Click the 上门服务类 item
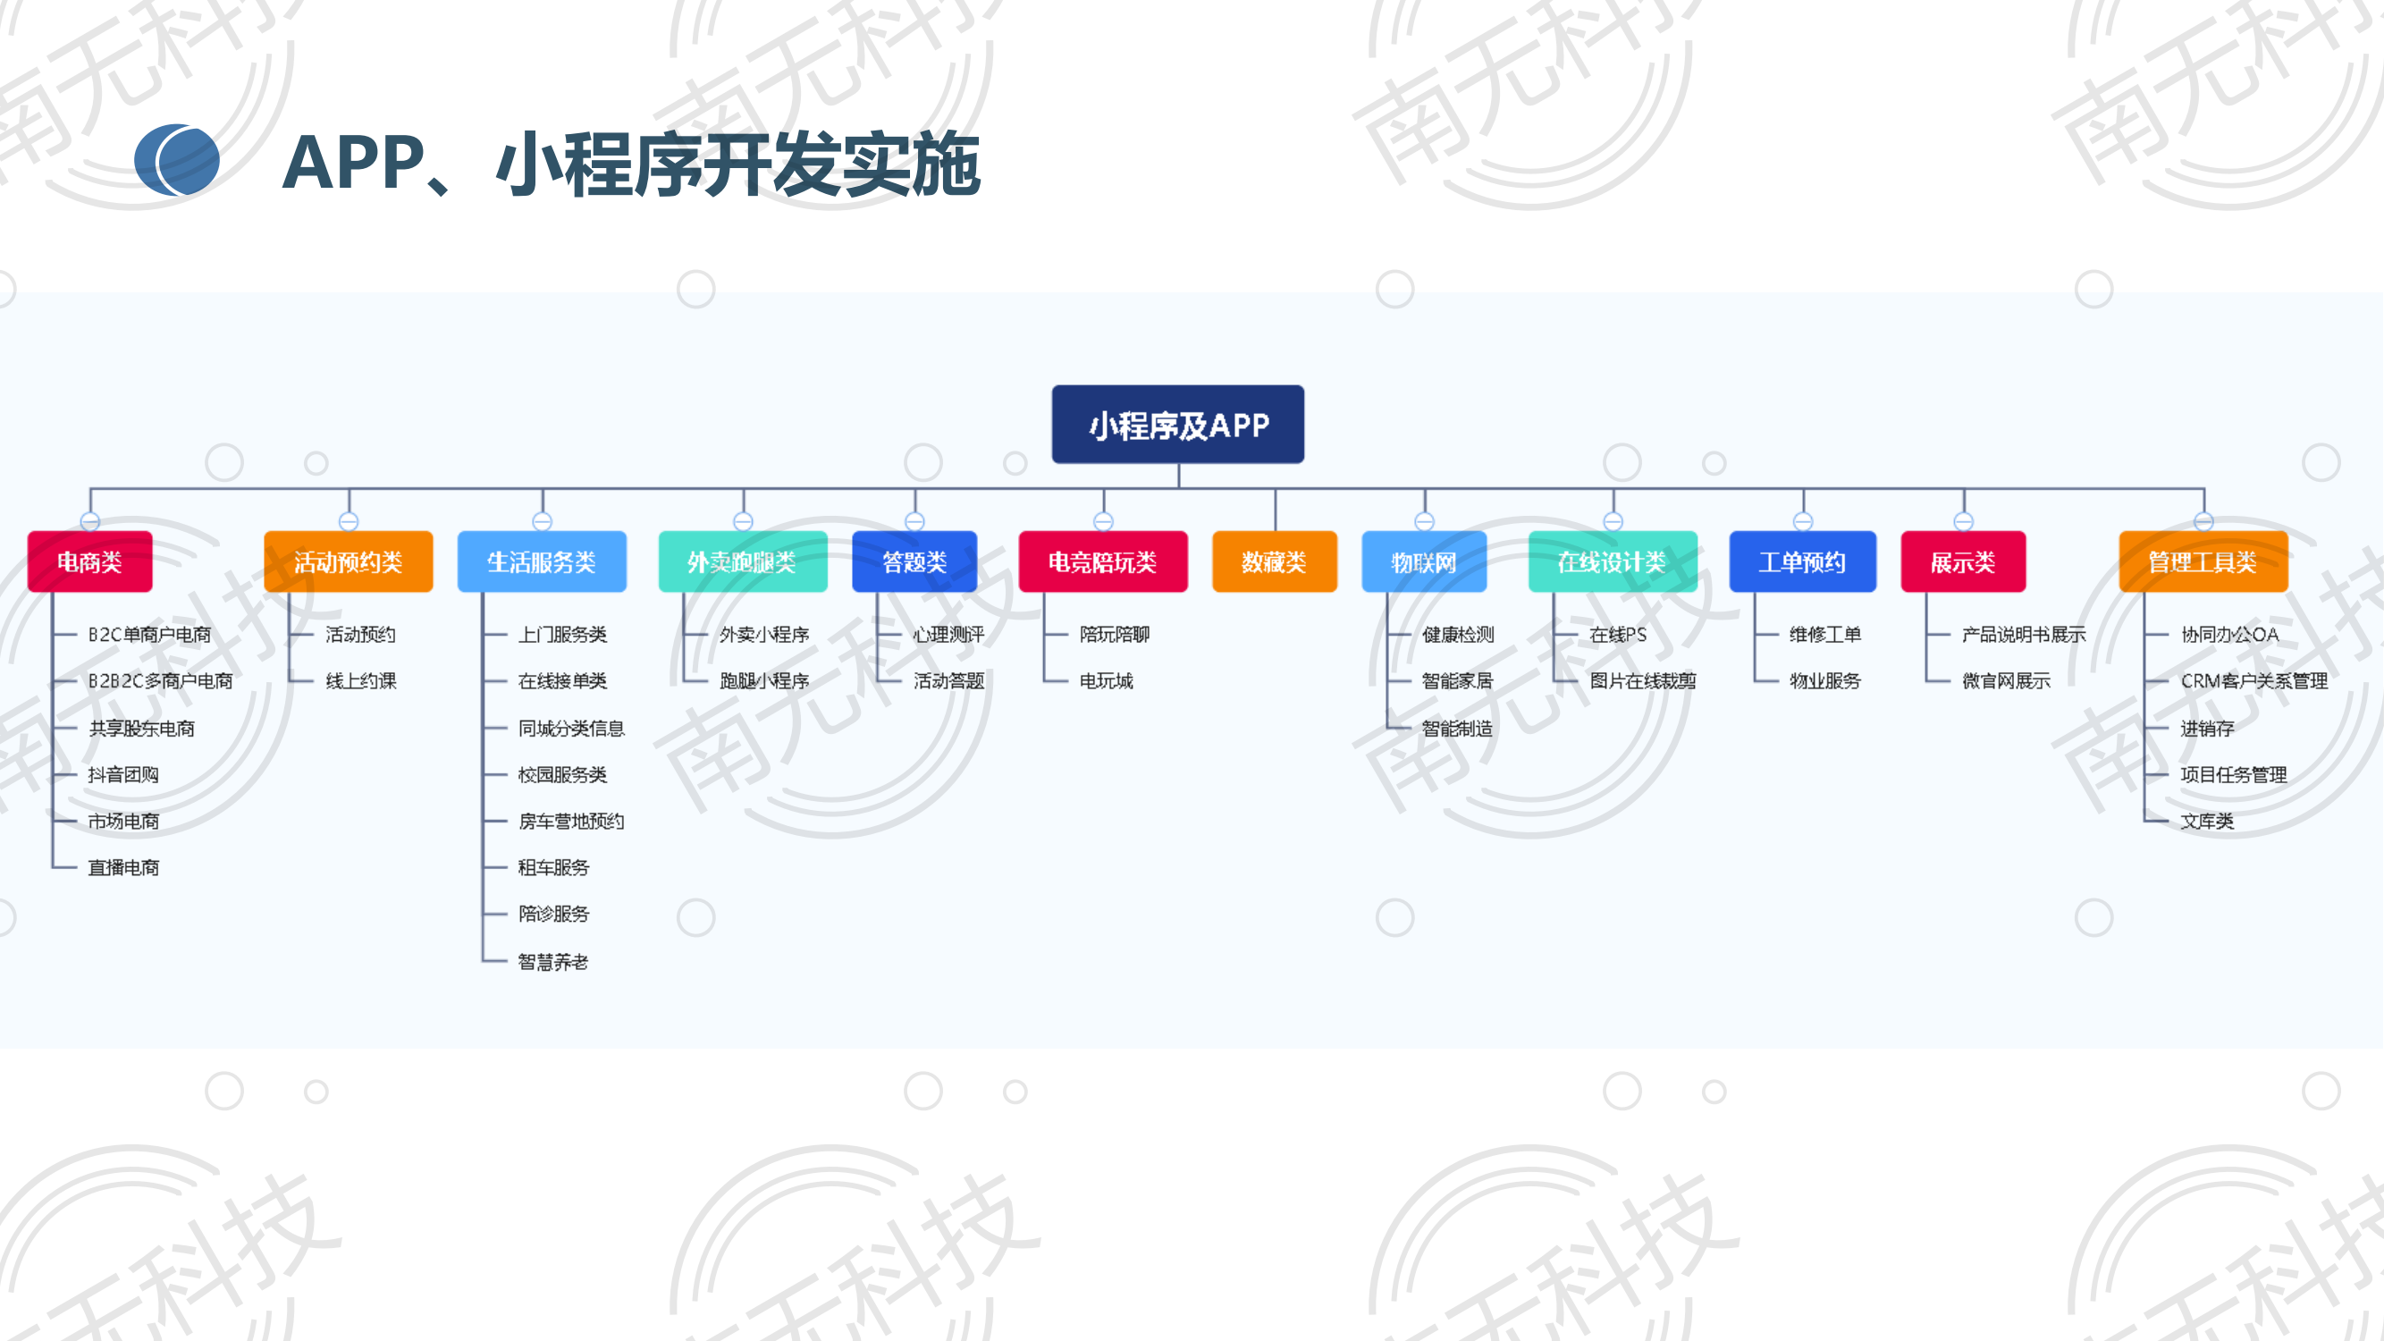This screenshot has width=2384, height=1341. (562, 635)
